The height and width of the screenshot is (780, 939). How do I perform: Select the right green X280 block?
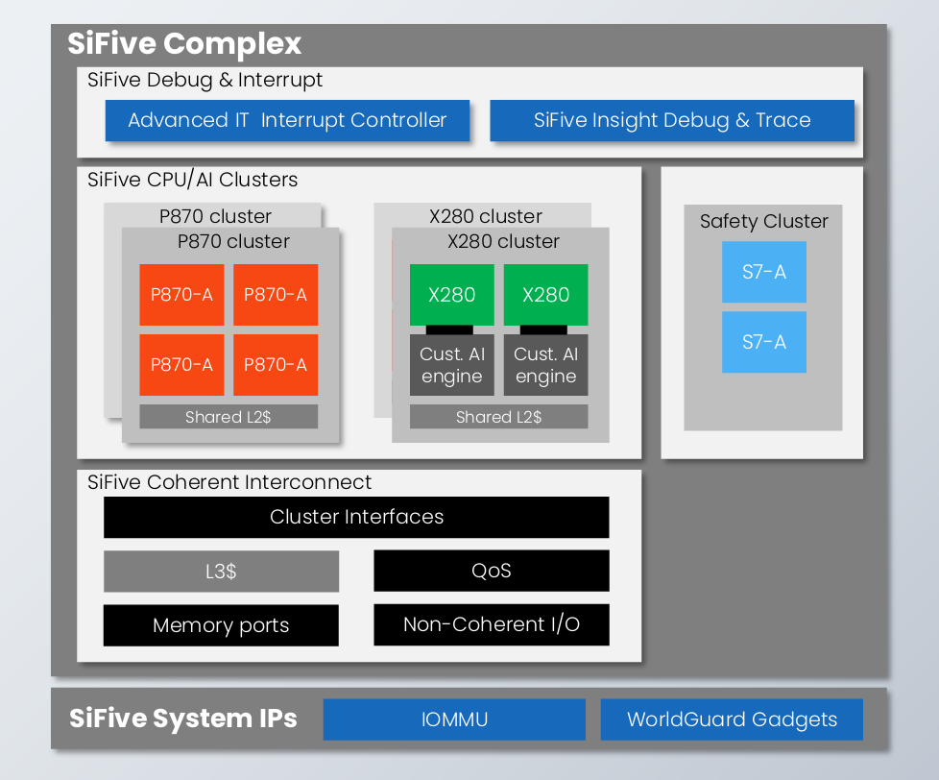pyautogui.click(x=545, y=295)
